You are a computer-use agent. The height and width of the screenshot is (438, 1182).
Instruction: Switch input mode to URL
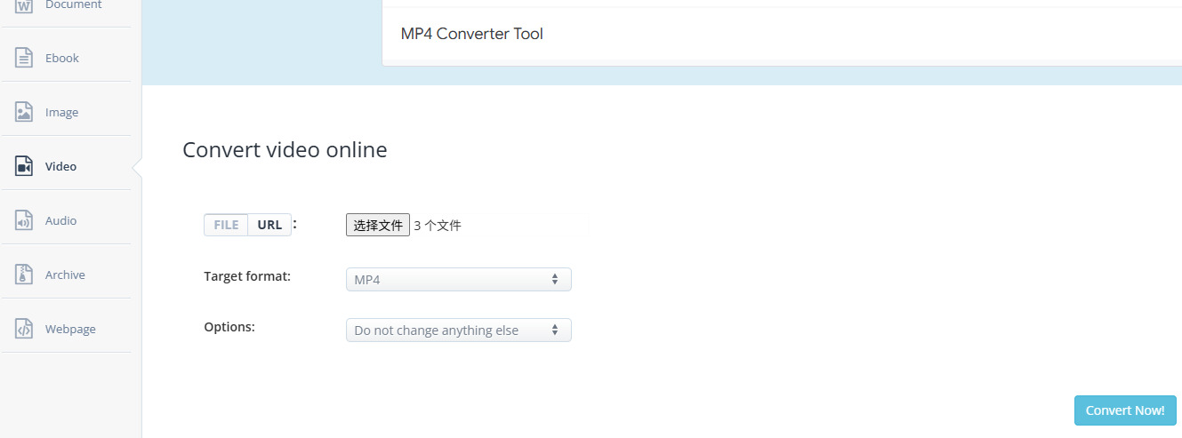(x=269, y=225)
